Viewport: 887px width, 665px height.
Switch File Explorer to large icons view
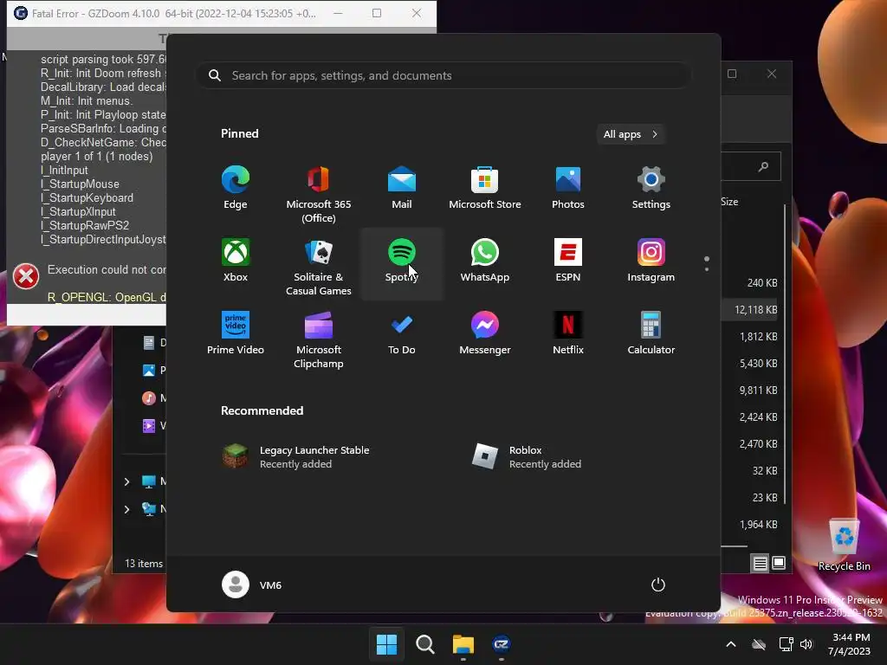pyautogui.click(x=779, y=563)
